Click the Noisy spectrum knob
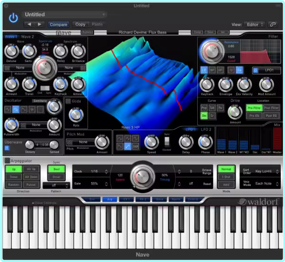The width and height of the screenshot is (285, 262). [61, 51]
